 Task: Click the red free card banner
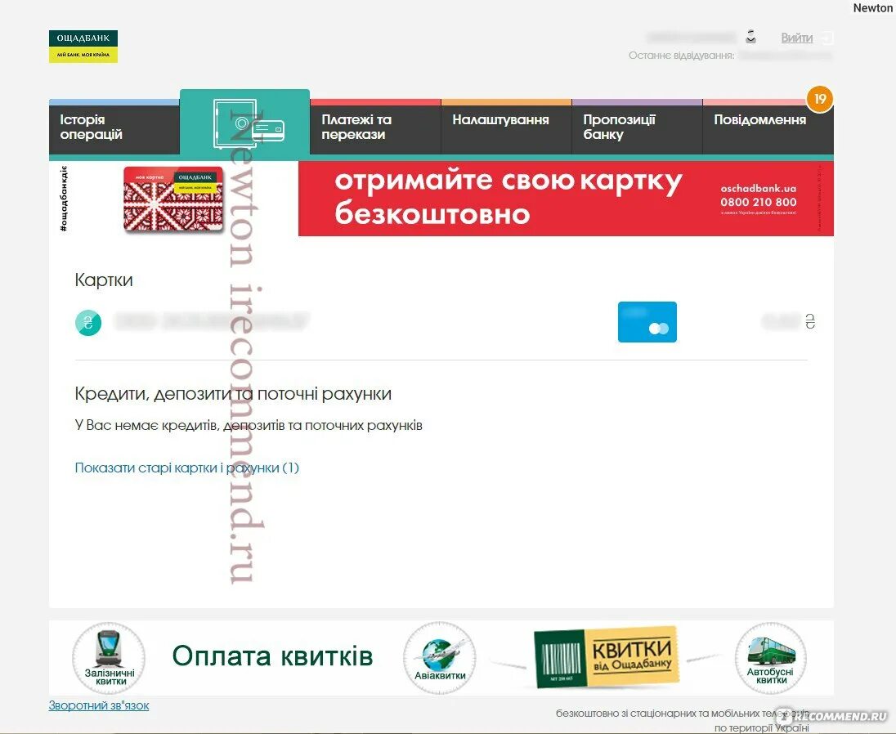point(566,198)
